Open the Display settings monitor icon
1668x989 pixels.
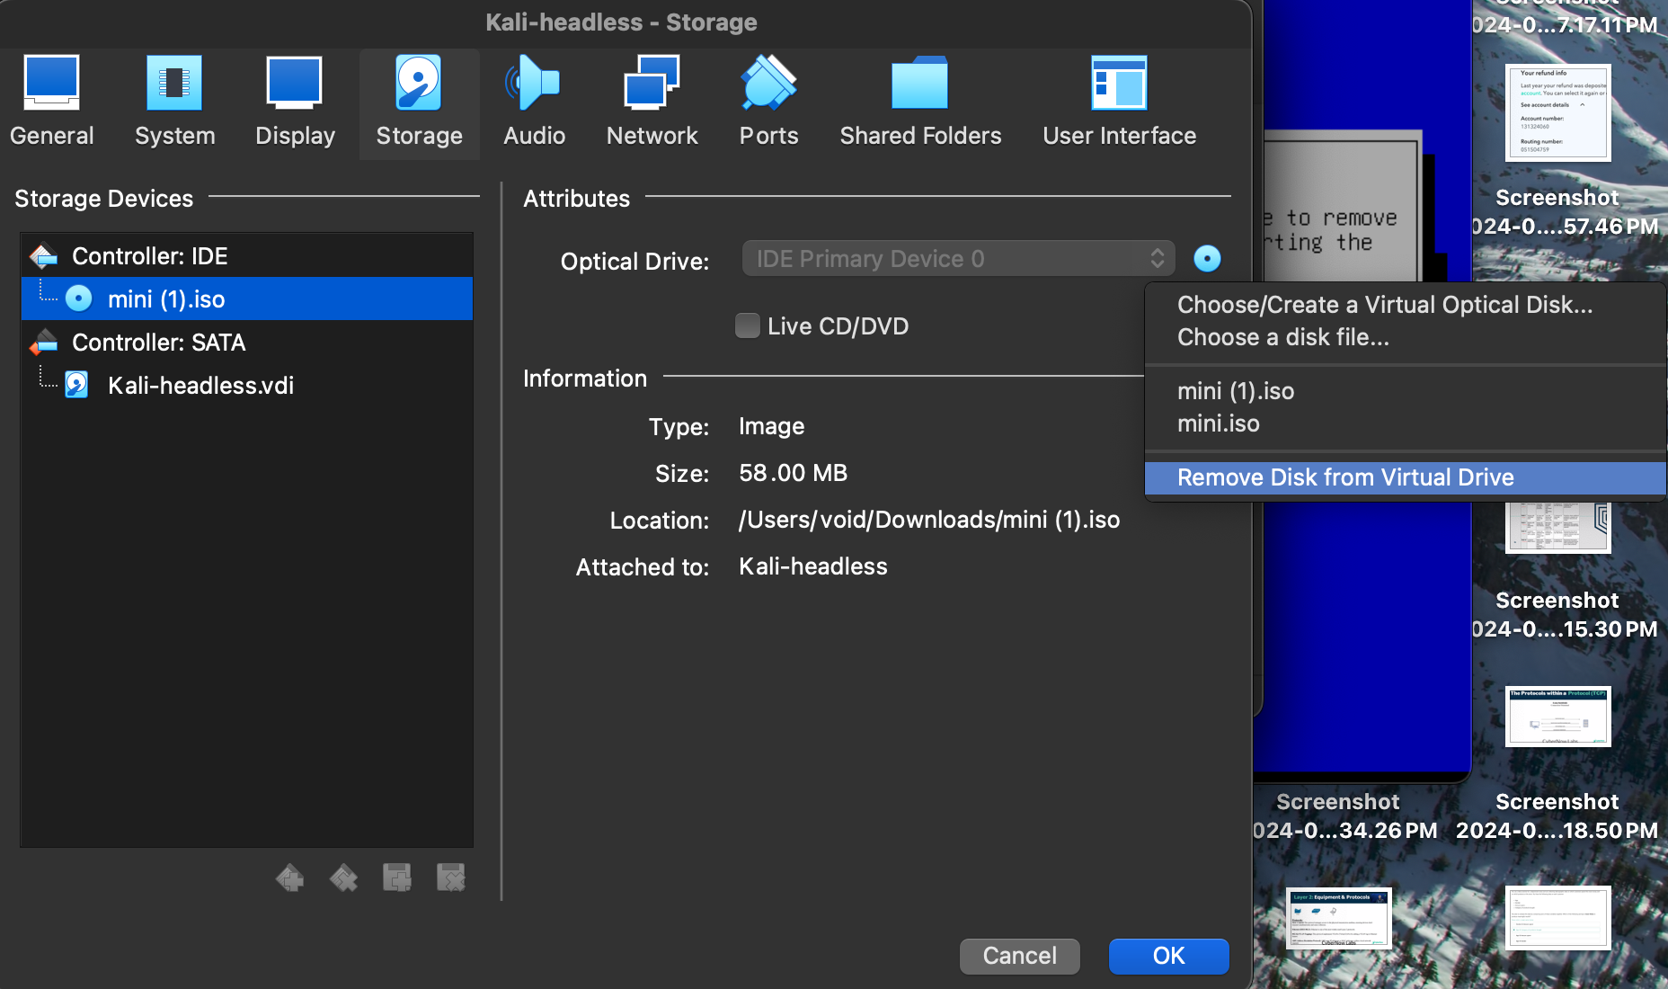click(x=295, y=83)
